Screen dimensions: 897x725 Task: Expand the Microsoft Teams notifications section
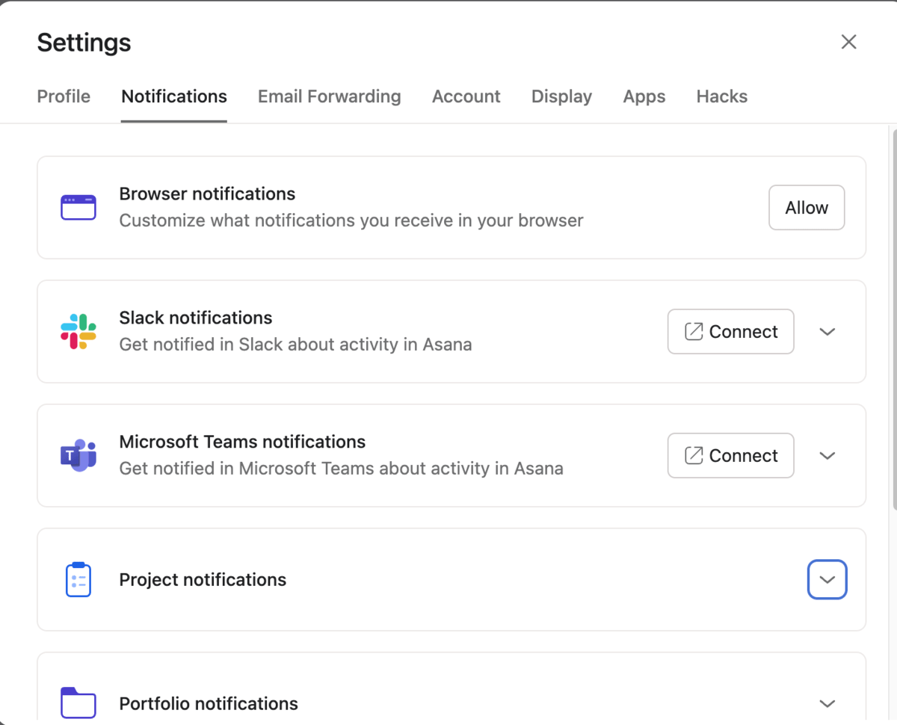(827, 456)
